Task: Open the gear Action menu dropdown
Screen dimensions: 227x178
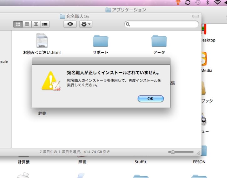Action: 86,24
